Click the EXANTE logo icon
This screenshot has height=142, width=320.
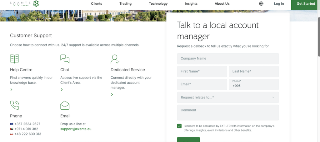coord(36,3)
